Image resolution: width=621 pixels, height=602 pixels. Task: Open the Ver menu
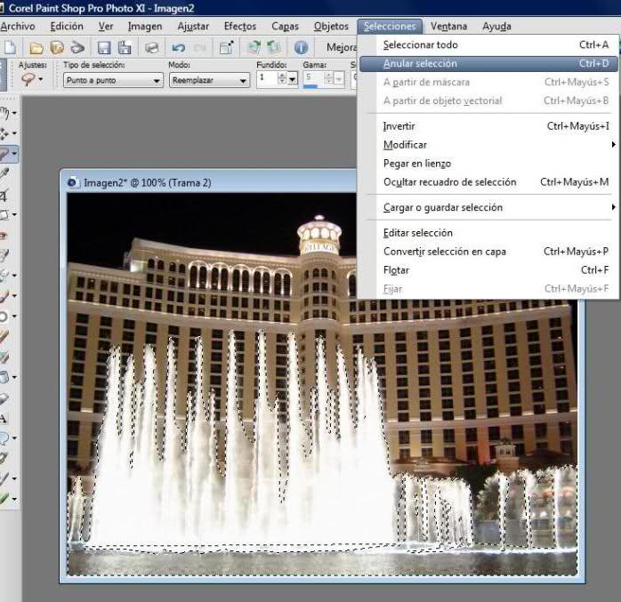tap(106, 26)
